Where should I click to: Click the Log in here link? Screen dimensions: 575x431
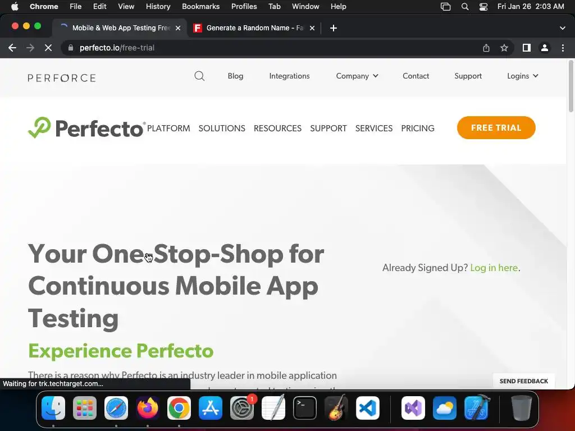tap(494, 268)
